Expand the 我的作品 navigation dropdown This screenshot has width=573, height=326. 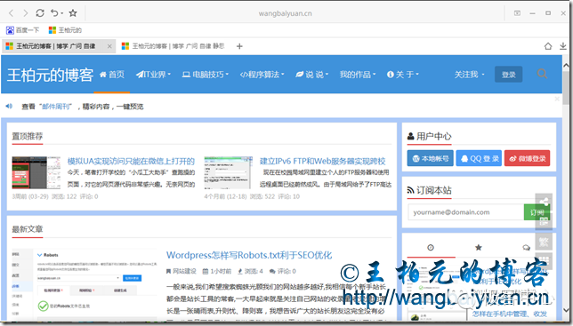coord(358,75)
